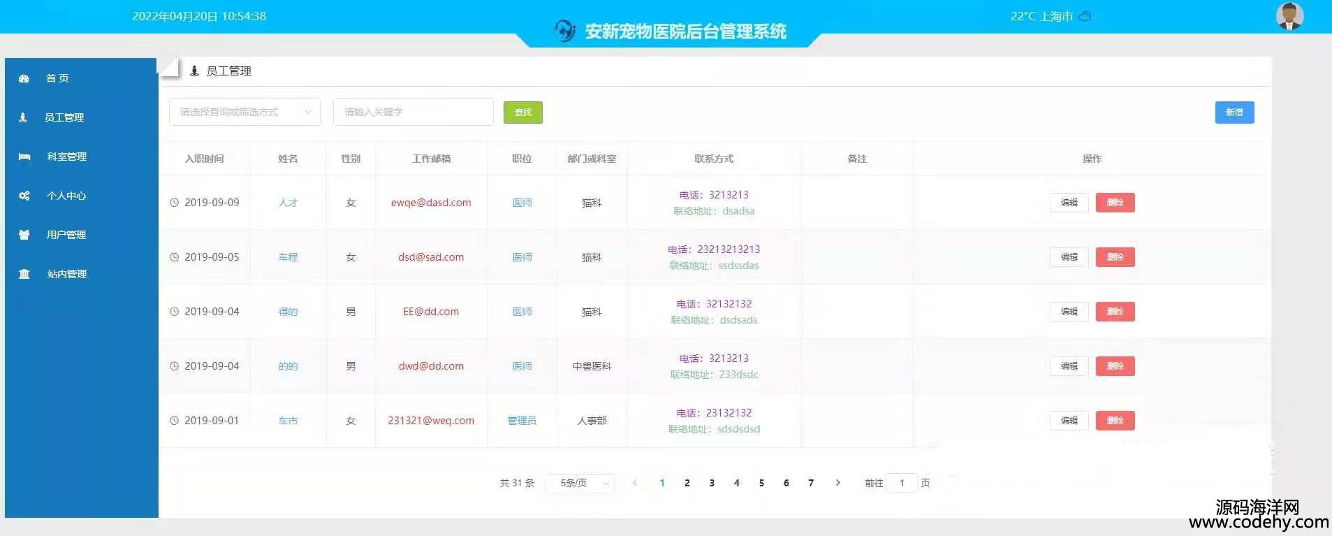
Task: Go to next page with right chevron
Action: click(837, 483)
